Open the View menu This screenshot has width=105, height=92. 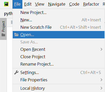coord(40,4)
